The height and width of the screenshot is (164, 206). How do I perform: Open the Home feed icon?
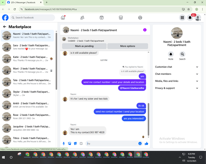[x=63, y=18]
